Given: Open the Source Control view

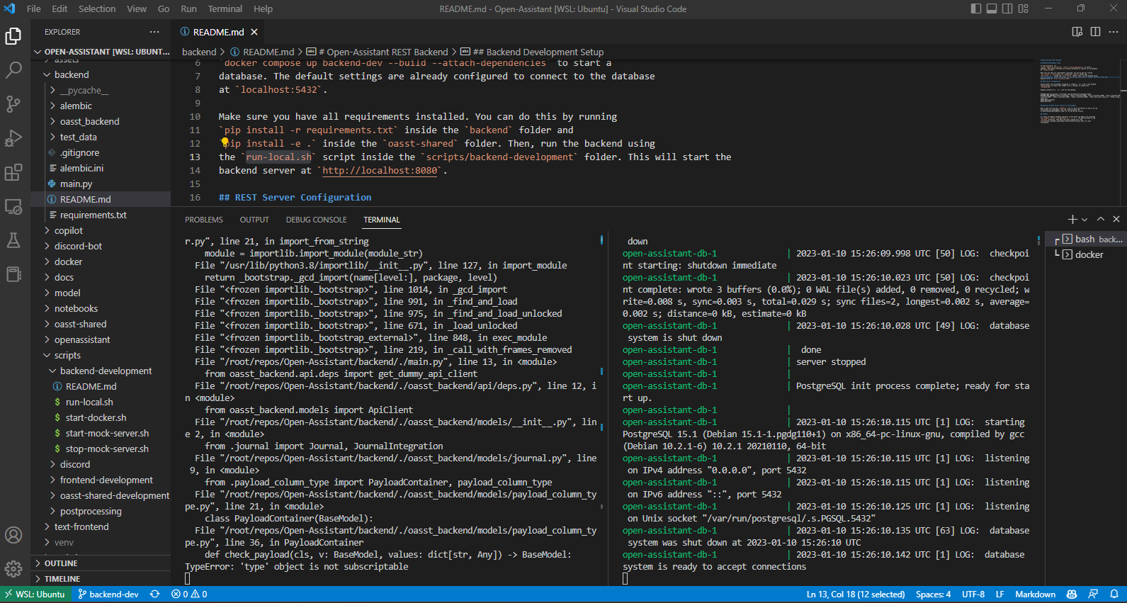Looking at the screenshot, I should click(x=13, y=104).
